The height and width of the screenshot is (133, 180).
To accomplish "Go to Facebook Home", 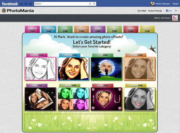I will (175, 4).
